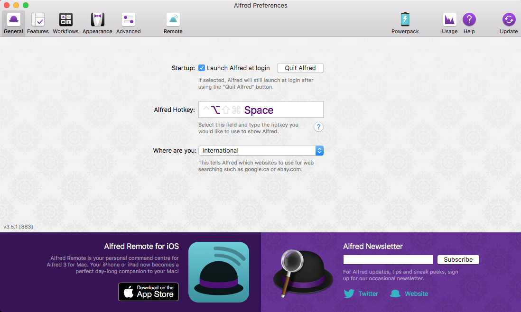Image resolution: width=521 pixels, height=312 pixels.
Task: Open the Advanced settings pane
Action: [129, 23]
